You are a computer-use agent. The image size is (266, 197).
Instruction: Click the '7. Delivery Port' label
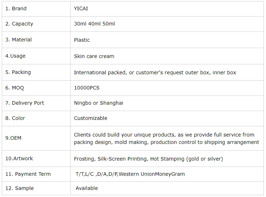pos(25,103)
